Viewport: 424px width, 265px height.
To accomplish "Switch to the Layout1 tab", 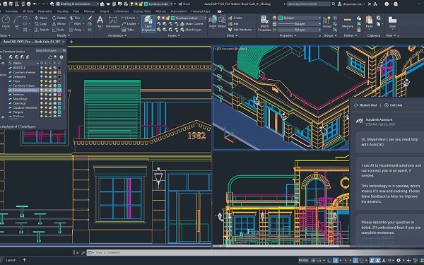I will click(11, 260).
